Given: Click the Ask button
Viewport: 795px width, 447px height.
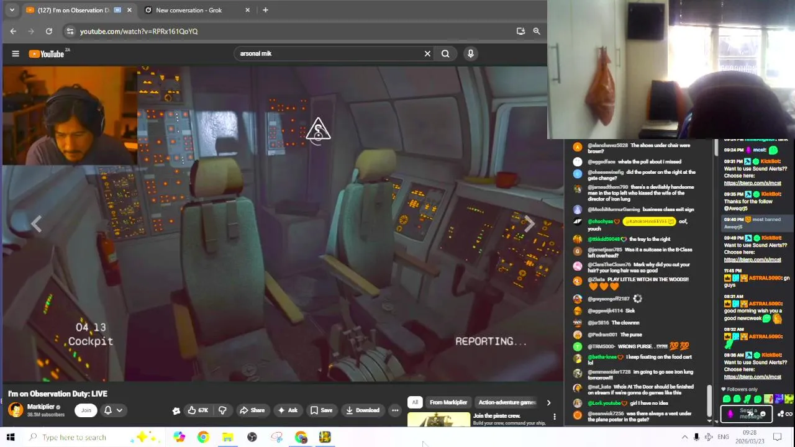Looking at the screenshot, I should (x=288, y=410).
